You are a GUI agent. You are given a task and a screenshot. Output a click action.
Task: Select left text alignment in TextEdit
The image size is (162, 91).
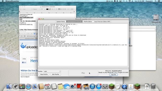point(59,9)
